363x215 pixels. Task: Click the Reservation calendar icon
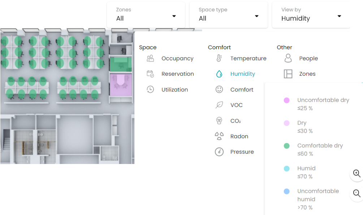coord(150,74)
